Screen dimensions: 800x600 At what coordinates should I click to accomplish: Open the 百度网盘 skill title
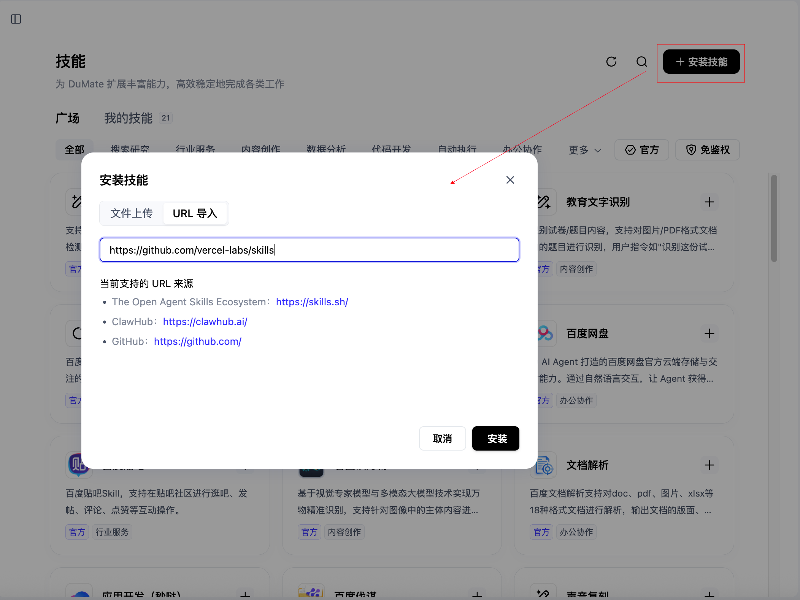click(587, 333)
